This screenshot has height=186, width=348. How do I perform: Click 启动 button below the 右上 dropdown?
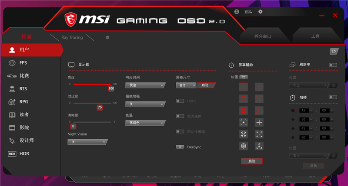313,166
